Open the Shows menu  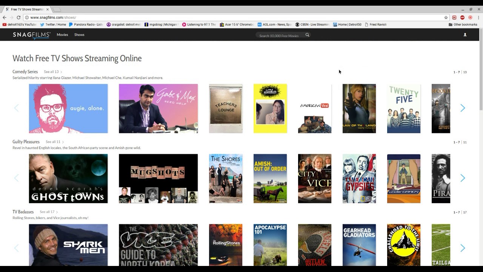pyautogui.click(x=79, y=35)
